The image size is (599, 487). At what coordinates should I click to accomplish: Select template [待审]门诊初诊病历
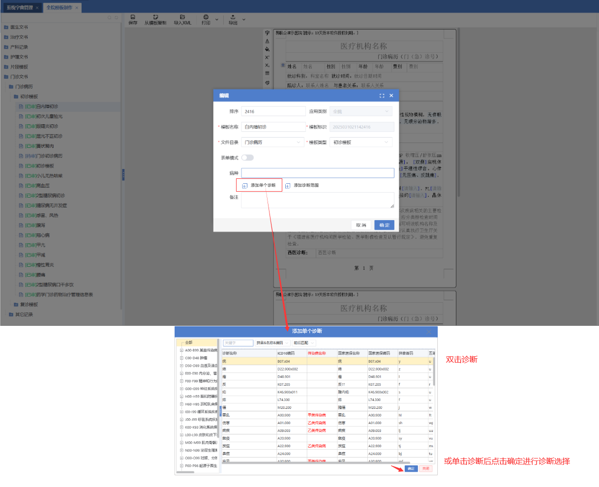(44, 156)
